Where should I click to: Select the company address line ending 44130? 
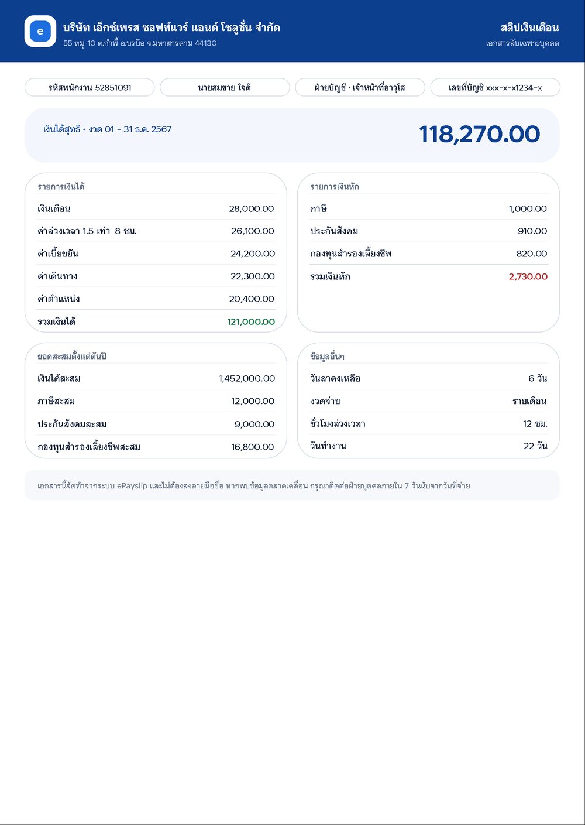pyautogui.click(x=140, y=43)
